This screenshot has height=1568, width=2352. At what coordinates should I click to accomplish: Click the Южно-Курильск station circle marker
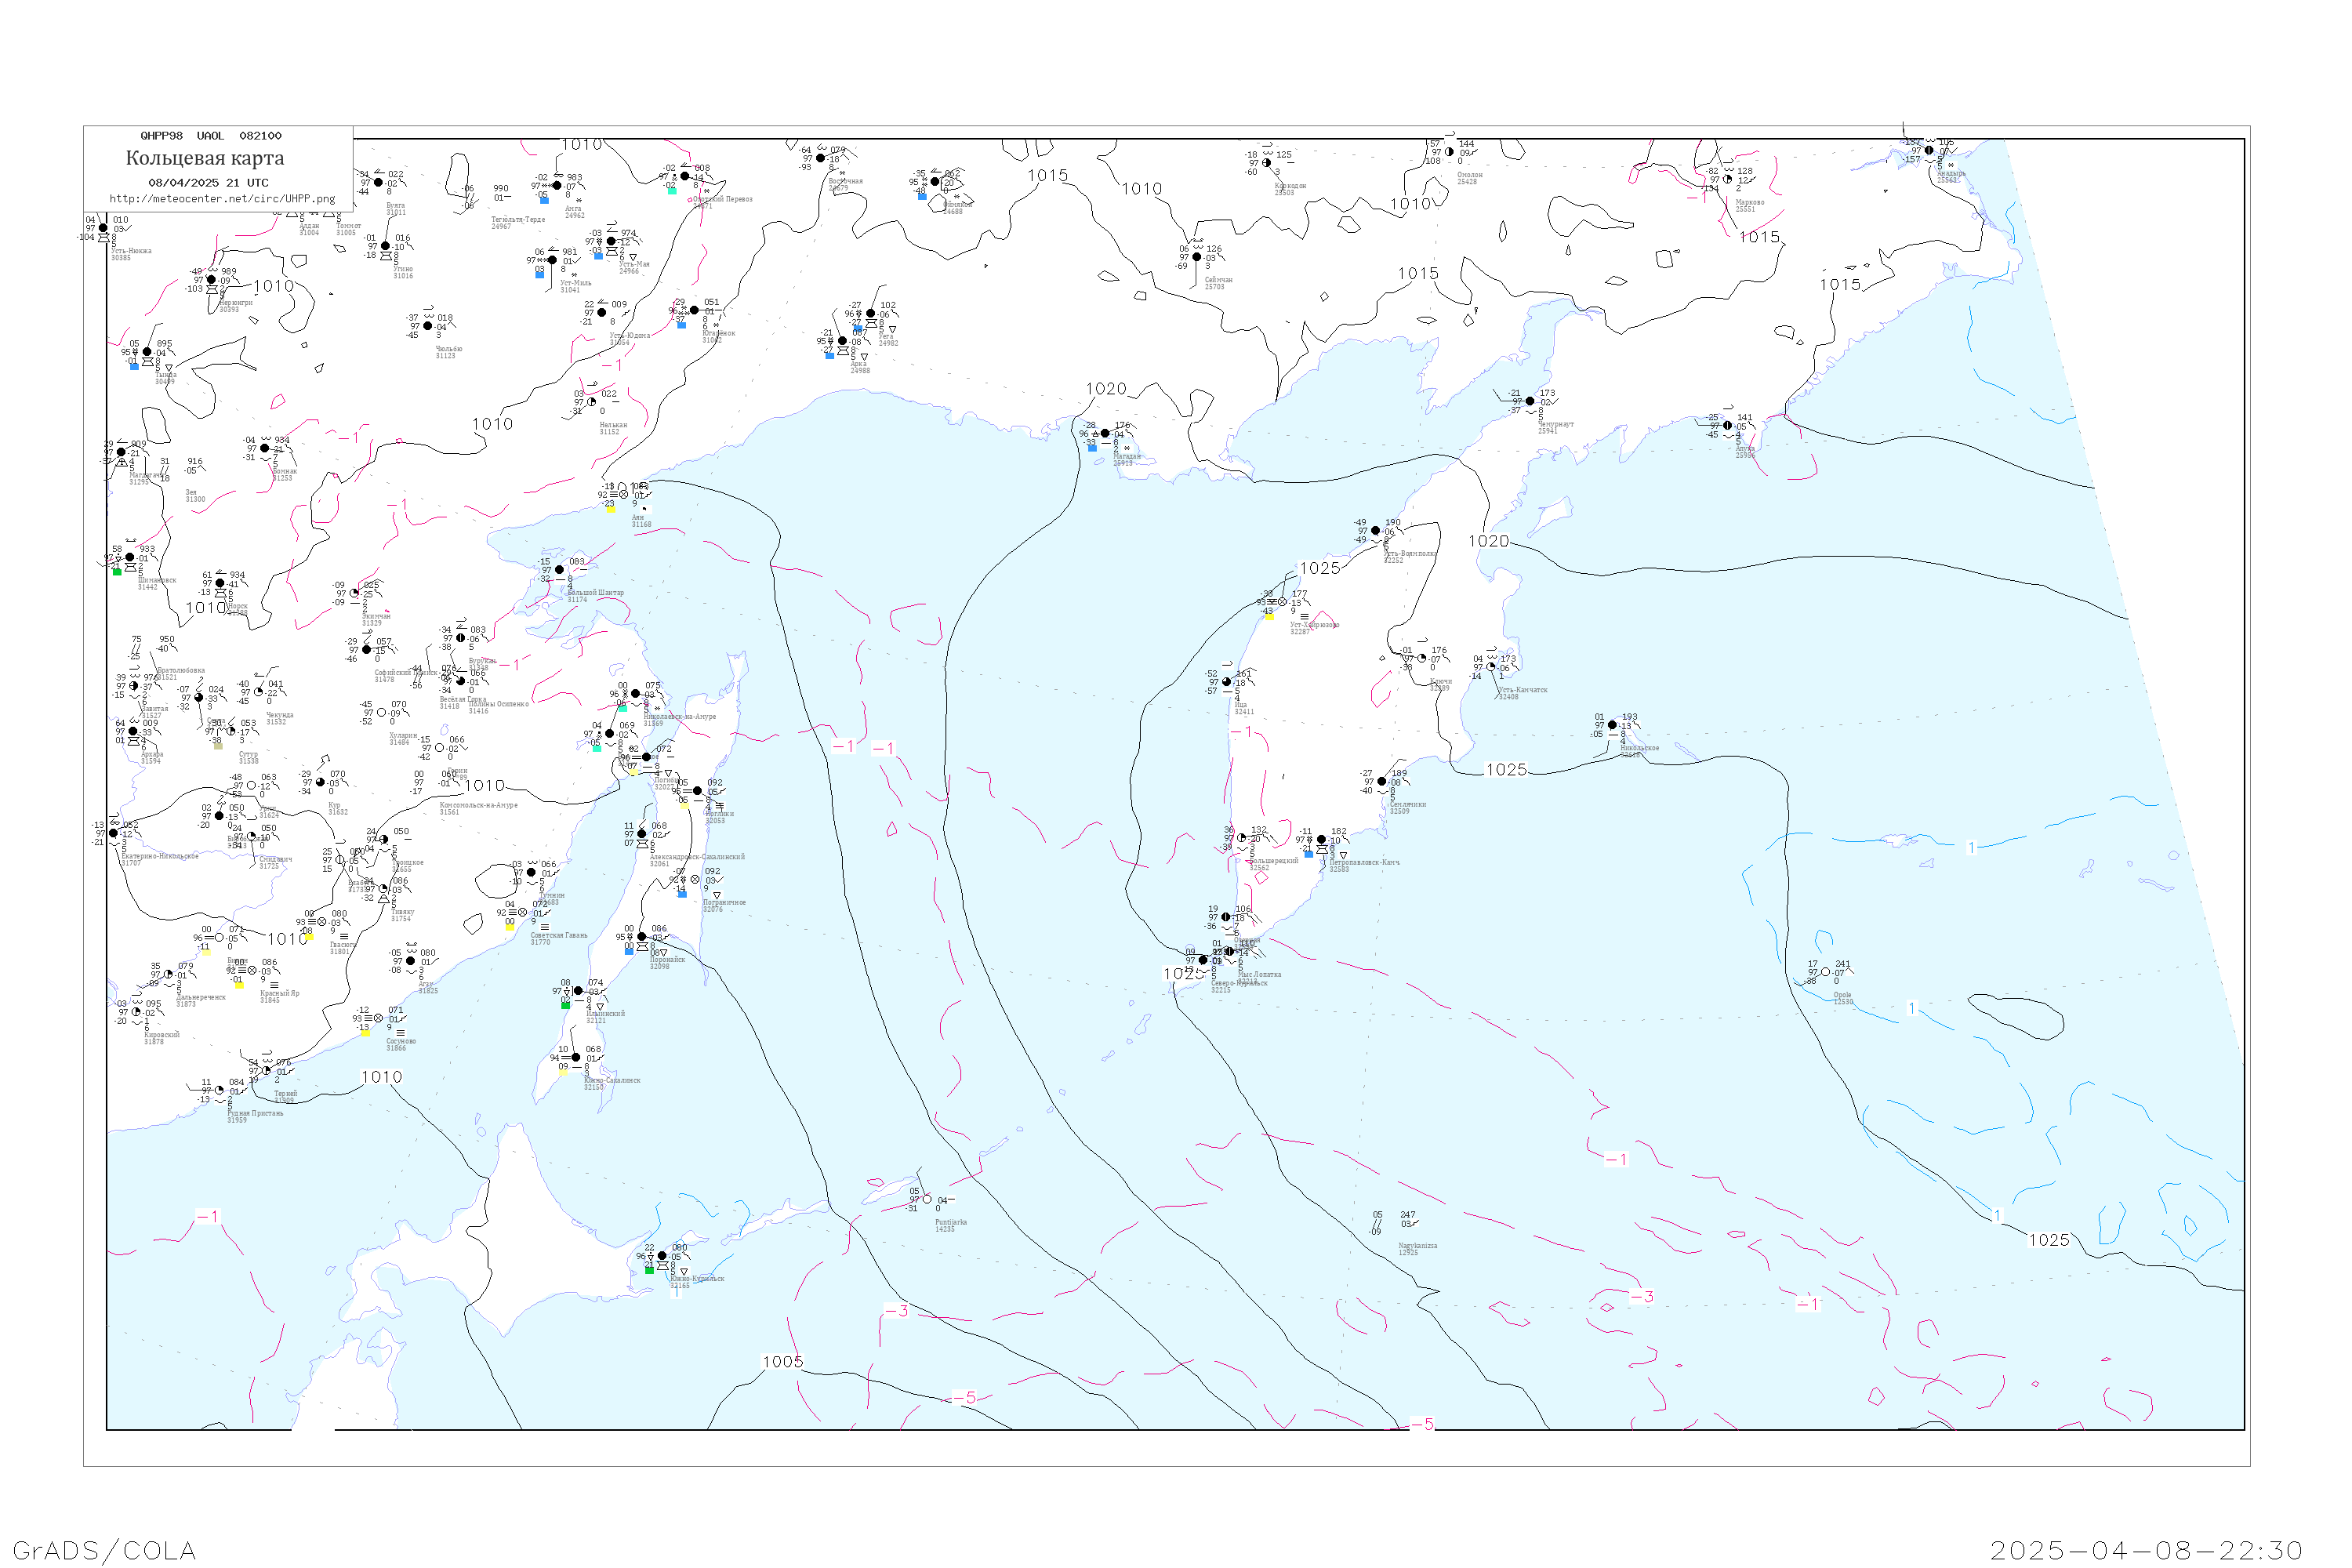point(662,1256)
